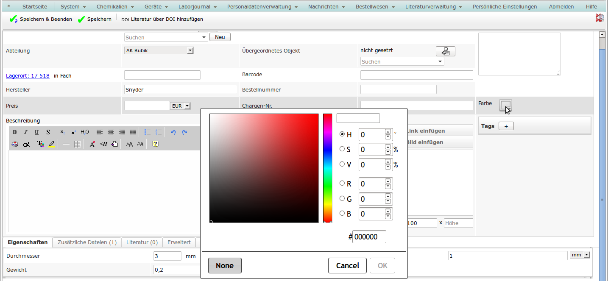Click the rainbow hue slider strip
Image resolution: width=608 pixels, height=281 pixels.
point(327,167)
